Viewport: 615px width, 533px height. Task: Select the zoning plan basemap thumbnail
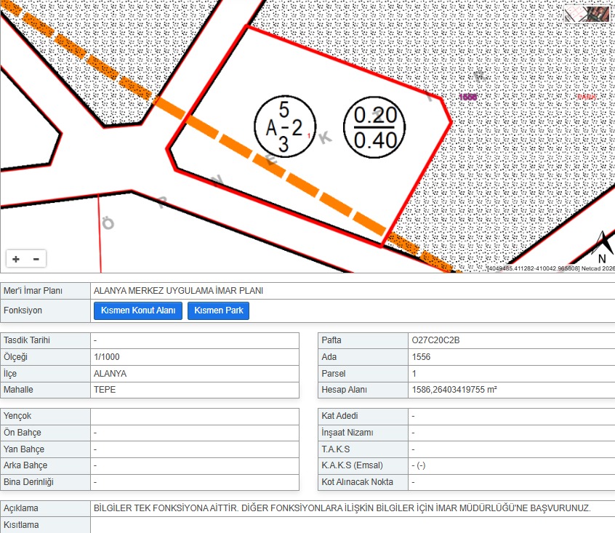click(576, 15)
